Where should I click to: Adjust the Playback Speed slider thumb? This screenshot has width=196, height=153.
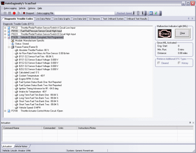138,13
